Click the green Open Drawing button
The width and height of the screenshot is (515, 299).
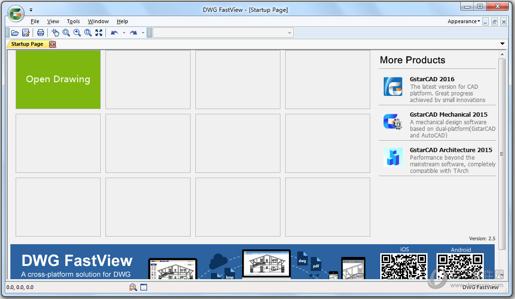(58, 79)
